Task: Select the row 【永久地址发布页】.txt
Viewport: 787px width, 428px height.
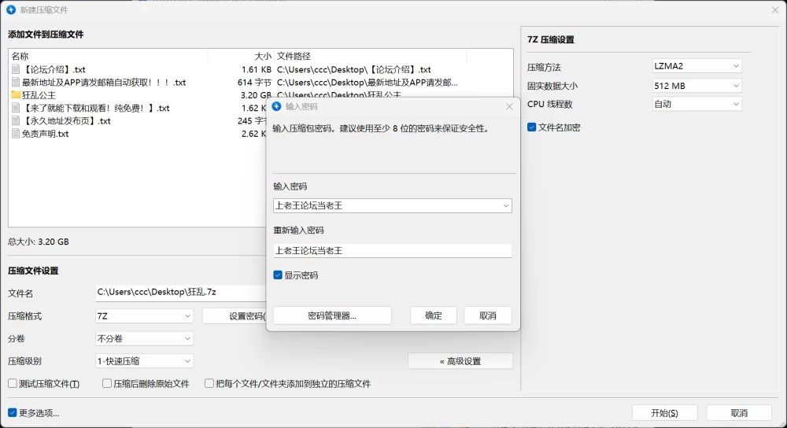Action: point(138,121)
